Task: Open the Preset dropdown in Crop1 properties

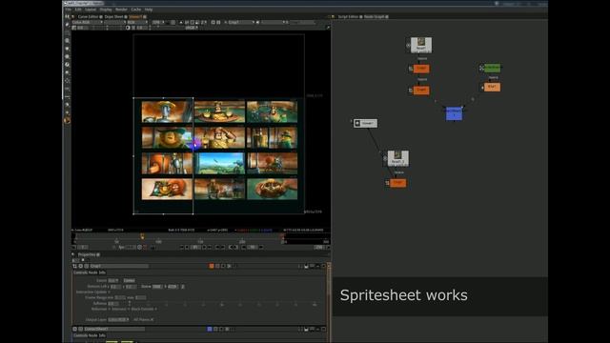Action: pyautogui.click(x=113, y=280)
